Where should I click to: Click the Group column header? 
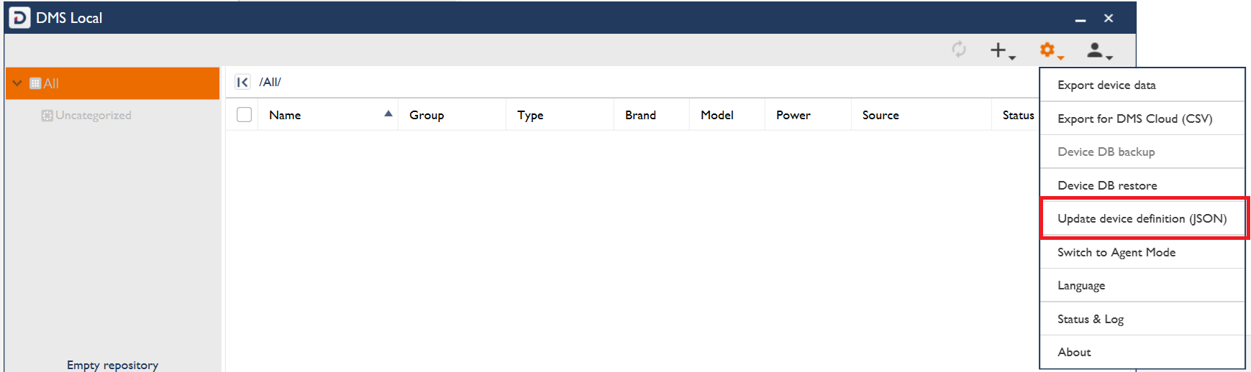coord(427,115)
